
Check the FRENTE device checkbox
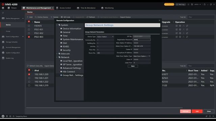(29, 26)
